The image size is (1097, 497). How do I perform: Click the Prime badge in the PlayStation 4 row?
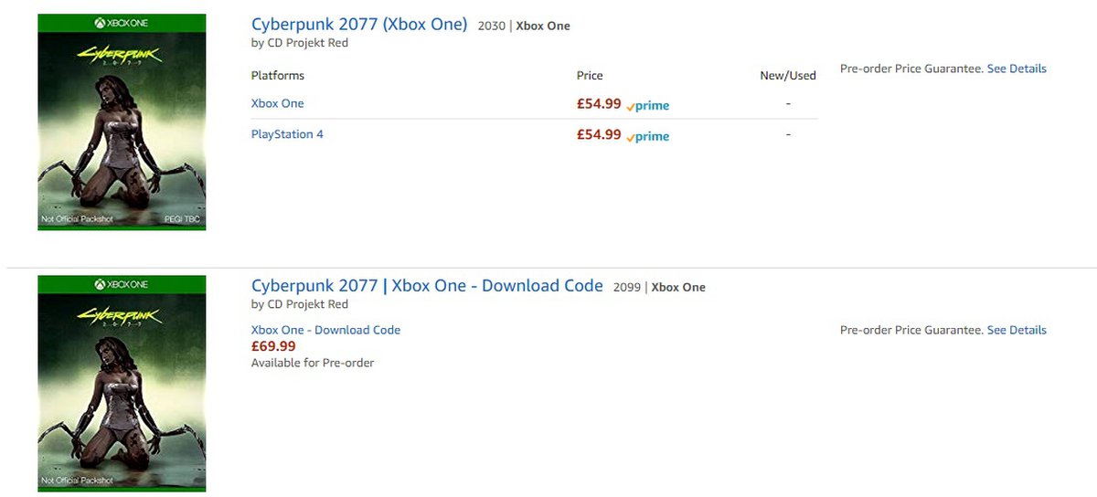point(648,136)
